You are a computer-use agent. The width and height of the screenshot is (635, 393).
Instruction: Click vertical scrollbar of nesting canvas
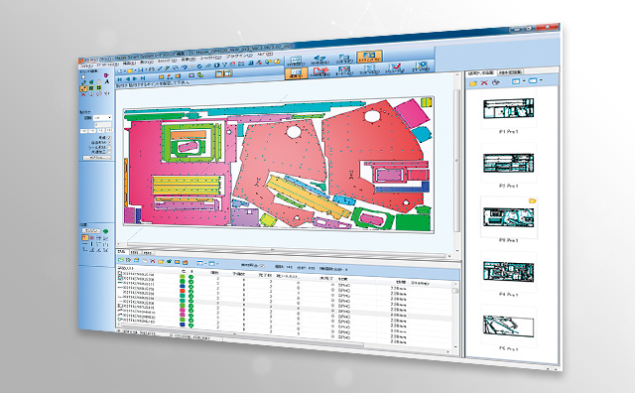[x=456, y=162]
